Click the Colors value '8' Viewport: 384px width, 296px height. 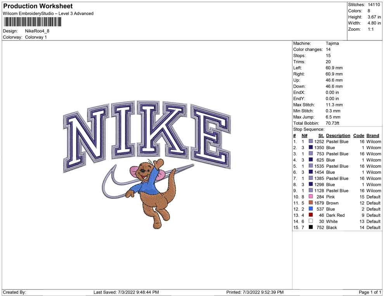tap(369, 11)
